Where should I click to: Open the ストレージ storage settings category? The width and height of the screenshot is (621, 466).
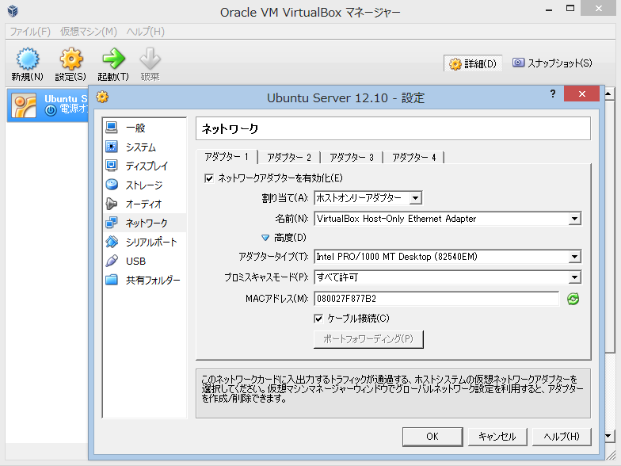pyautogui.click(x=144, y=185)
